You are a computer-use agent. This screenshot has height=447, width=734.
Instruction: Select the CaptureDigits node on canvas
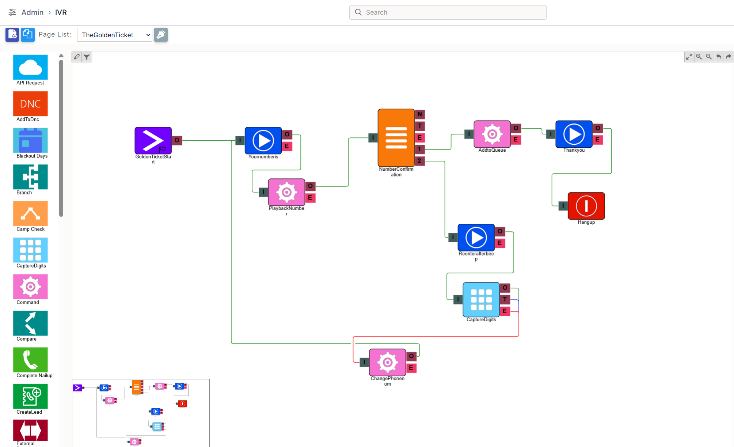[x=481, y=299]
